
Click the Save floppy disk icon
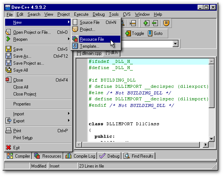click(8, 49)
